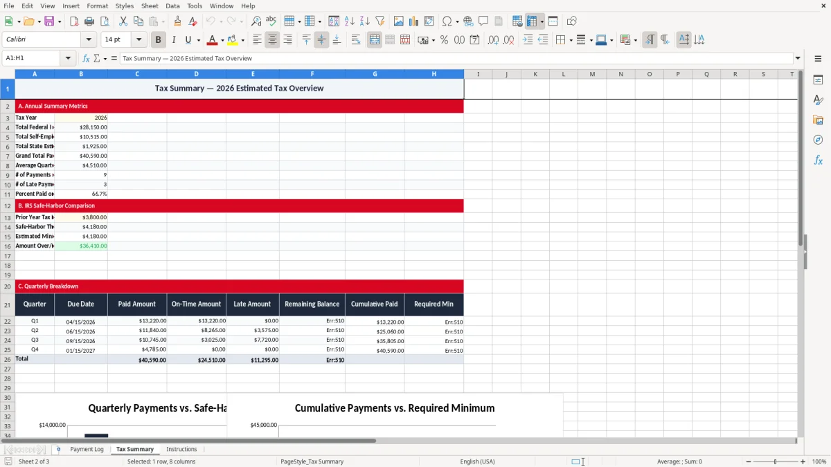This screenshot has width=831, height=467.
Task: Click the Insert Hyperlink icon
Action: click(468, 21)
